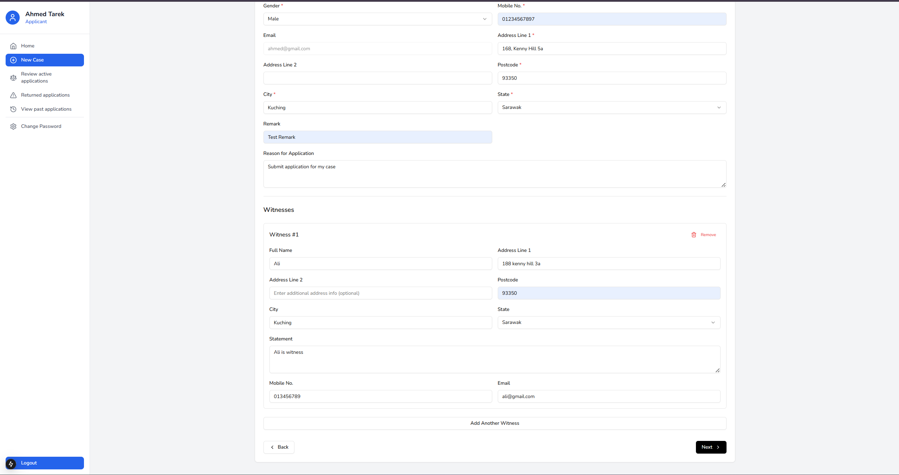Click the resize handle of Reason for Application textarea

coord(723,185)
